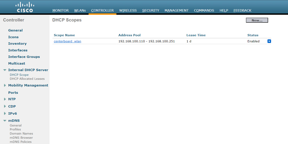Viewport: 288px width, 144px height.
Task: Click Internal DHCP Server label
Action: tap(28, 70)
